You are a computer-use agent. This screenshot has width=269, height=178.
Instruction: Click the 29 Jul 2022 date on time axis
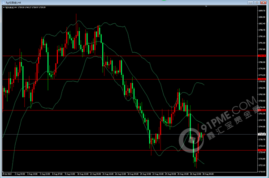pos(7,174)
